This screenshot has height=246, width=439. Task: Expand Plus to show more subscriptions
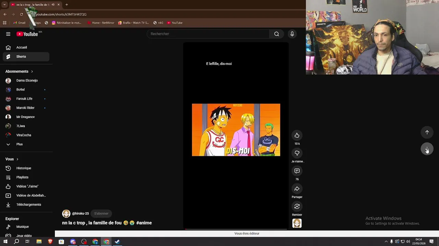[26, 144]
